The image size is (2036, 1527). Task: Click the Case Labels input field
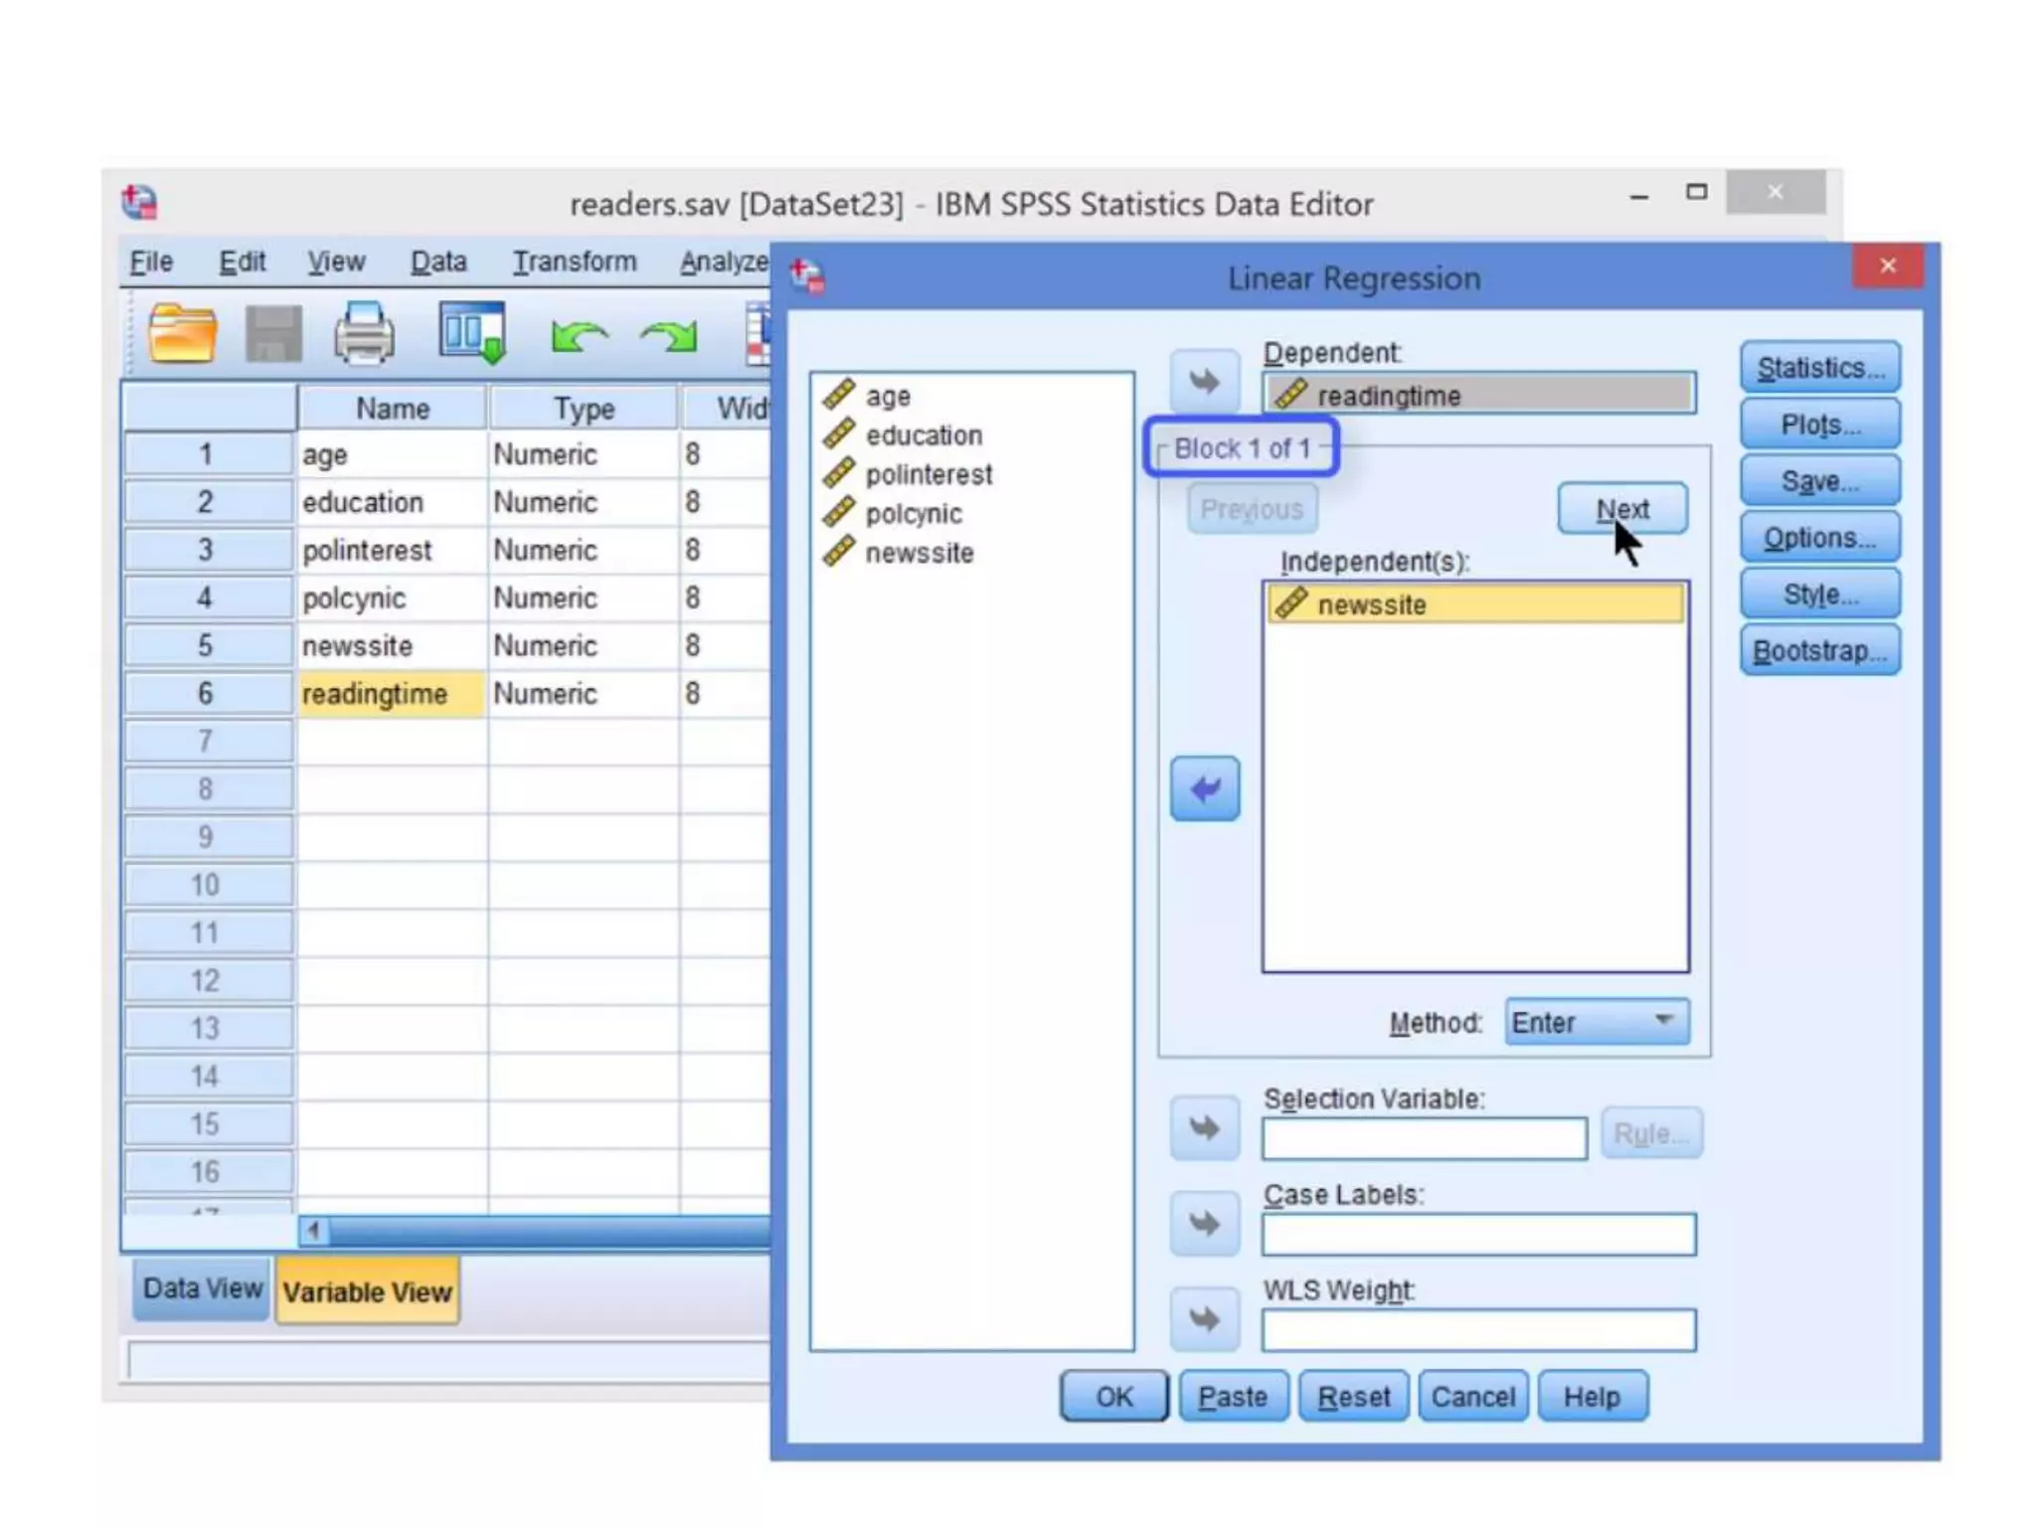pos(1478,1235)
